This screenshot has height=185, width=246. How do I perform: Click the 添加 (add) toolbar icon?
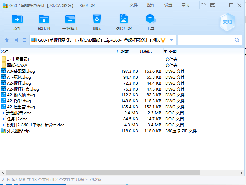(x=17, y=19)
